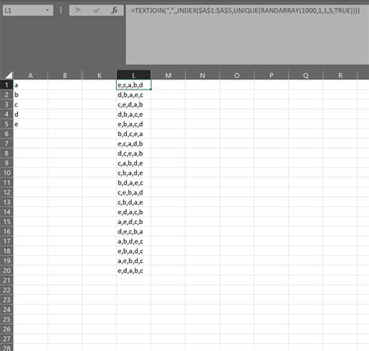
Task: Select column A header
Action: [x=30, y=75]
